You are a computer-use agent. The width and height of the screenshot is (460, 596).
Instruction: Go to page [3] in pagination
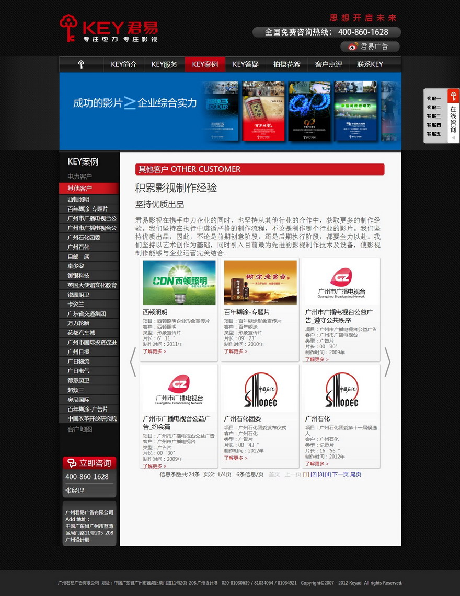pyautogui.click(x=321, y=474)
